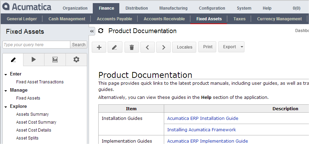Click the Locales button

point(185,47)
